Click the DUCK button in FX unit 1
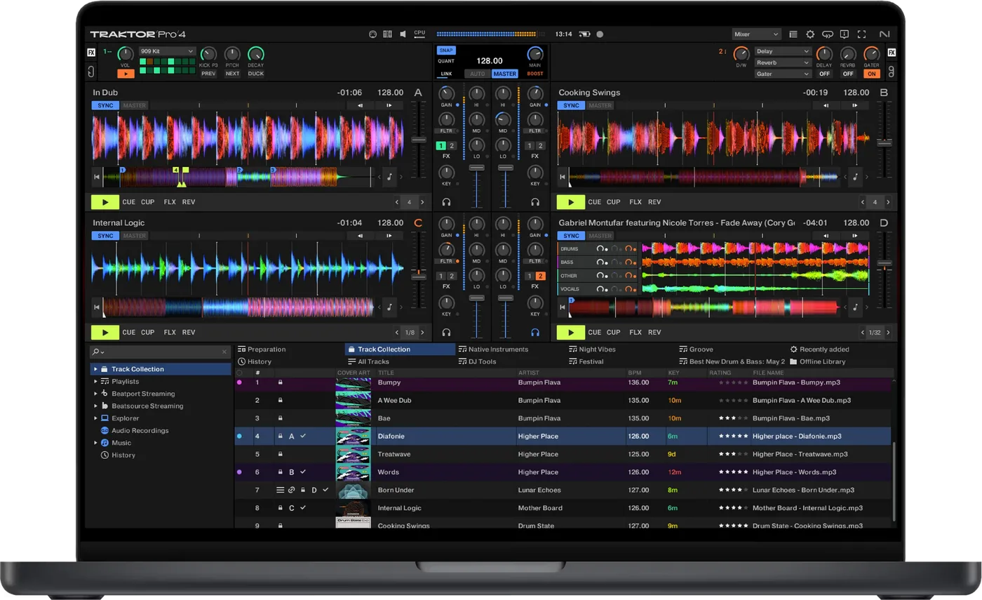 [x=256, y=74]
